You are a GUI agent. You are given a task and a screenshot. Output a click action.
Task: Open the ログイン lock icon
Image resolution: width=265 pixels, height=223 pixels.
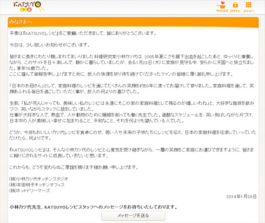[235, 7]
